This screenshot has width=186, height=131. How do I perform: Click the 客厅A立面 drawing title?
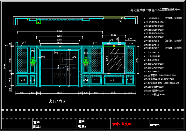[x=58, y=102]
